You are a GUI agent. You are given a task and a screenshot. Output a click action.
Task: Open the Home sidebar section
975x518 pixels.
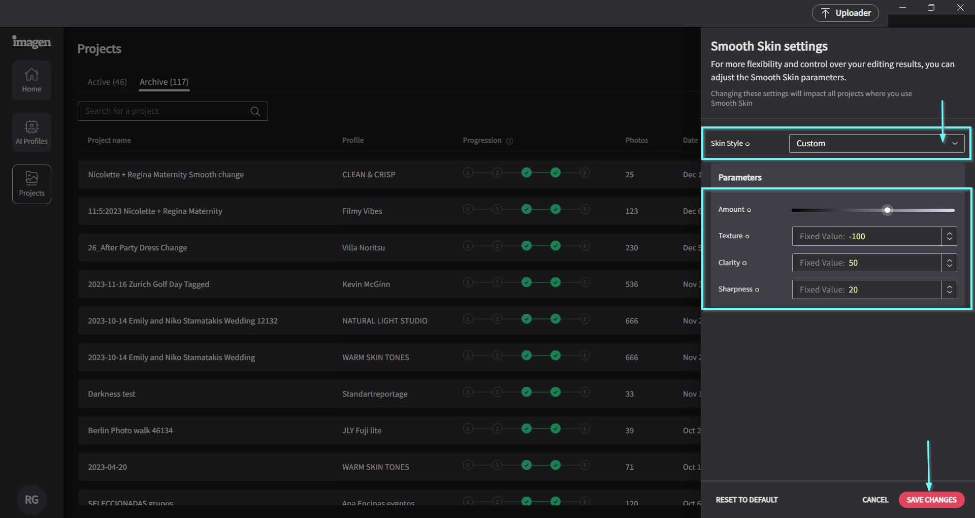[x=31, y=80]
